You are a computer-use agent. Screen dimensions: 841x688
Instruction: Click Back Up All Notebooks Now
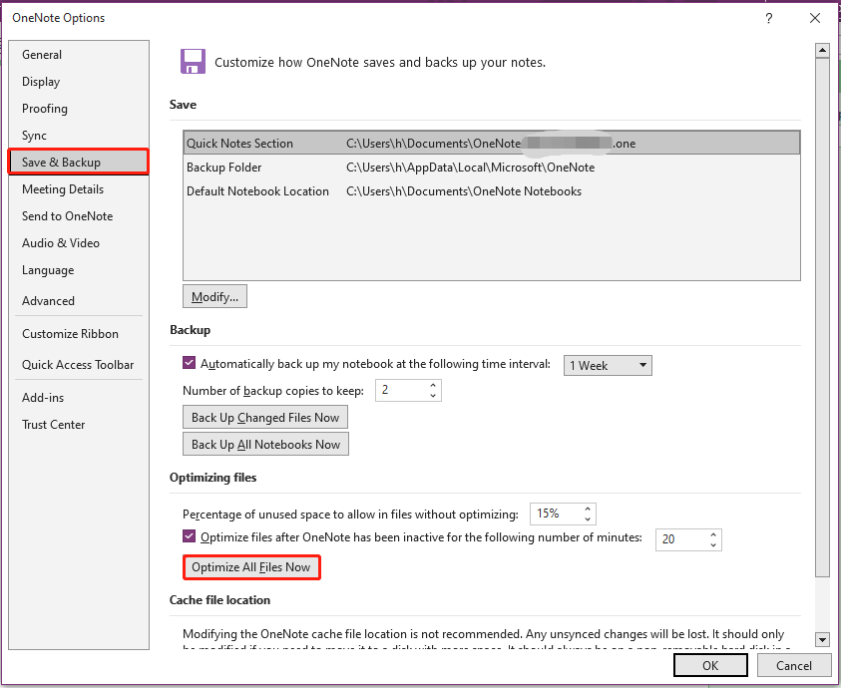coord(266,444)
